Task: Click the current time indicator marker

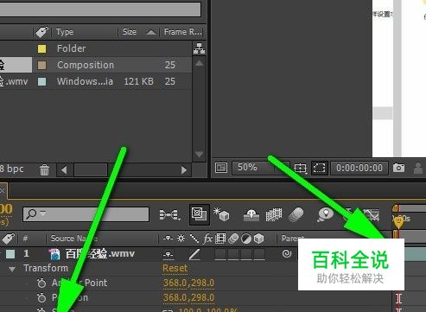Action: tap(398, 221)
